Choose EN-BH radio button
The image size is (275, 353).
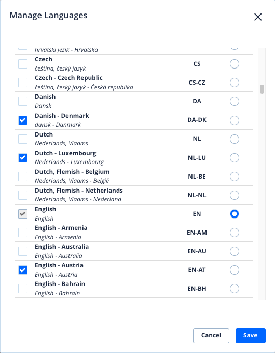[x=234, y=289]
